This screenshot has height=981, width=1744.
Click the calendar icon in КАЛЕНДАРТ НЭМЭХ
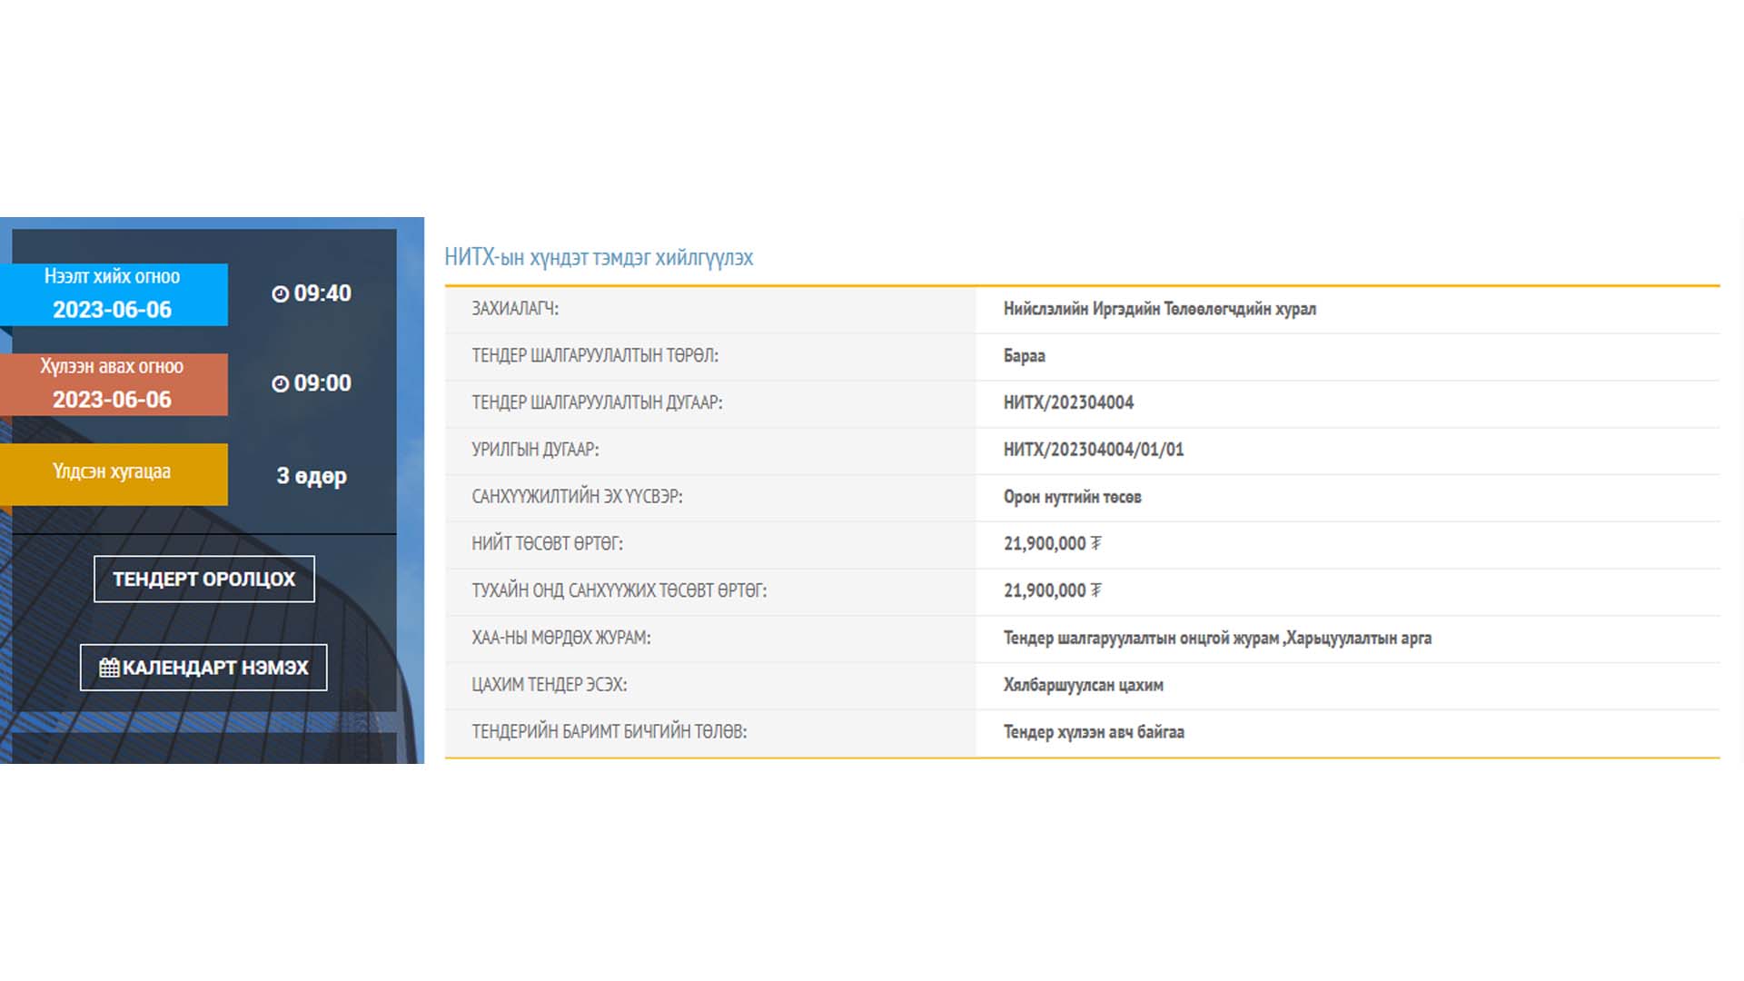(x=109, y=668)
